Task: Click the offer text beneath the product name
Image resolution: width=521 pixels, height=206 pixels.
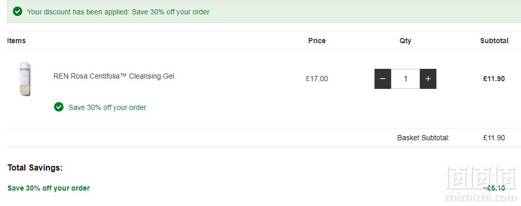Action: pyautogui.click(x=107, y=107)
